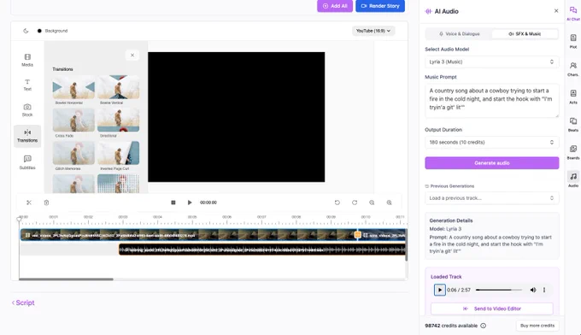The height and width of the screenshot is (335, 581).
Task: Select the song audio clip on timeline
Action: (x=262, y=250)
